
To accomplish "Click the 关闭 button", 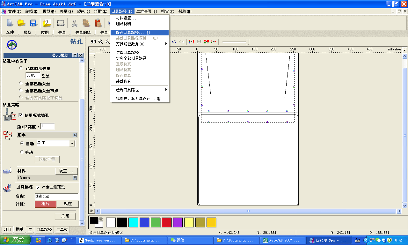I will 65,216.
